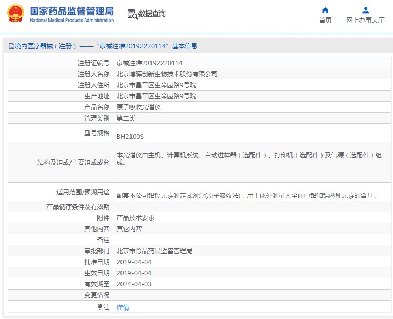Click the 批准日期 row label

(x=97, y=262)
